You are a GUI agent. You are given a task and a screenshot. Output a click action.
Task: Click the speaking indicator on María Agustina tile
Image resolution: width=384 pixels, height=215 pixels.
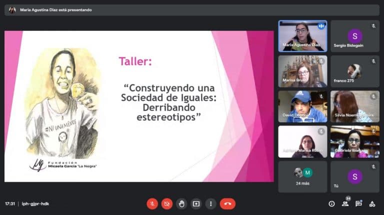[321, 26]
